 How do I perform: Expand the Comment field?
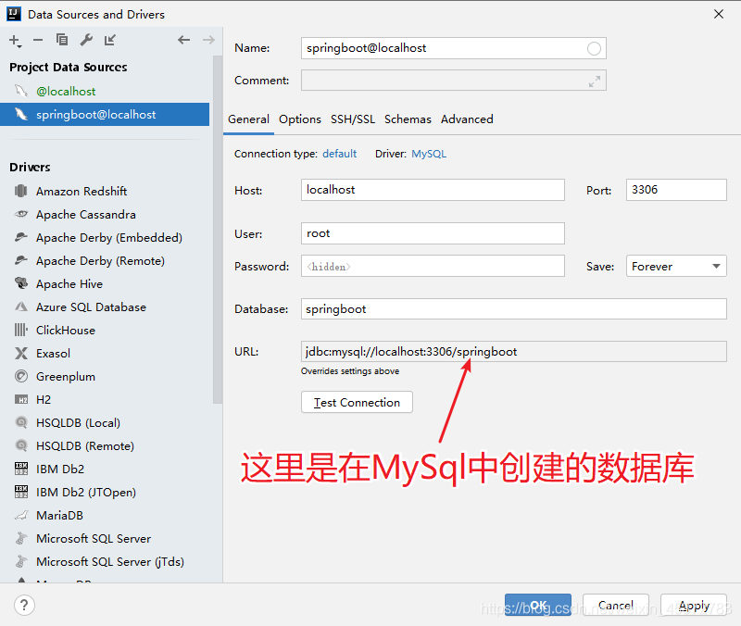pyautogui.click(x=594, y=81)
